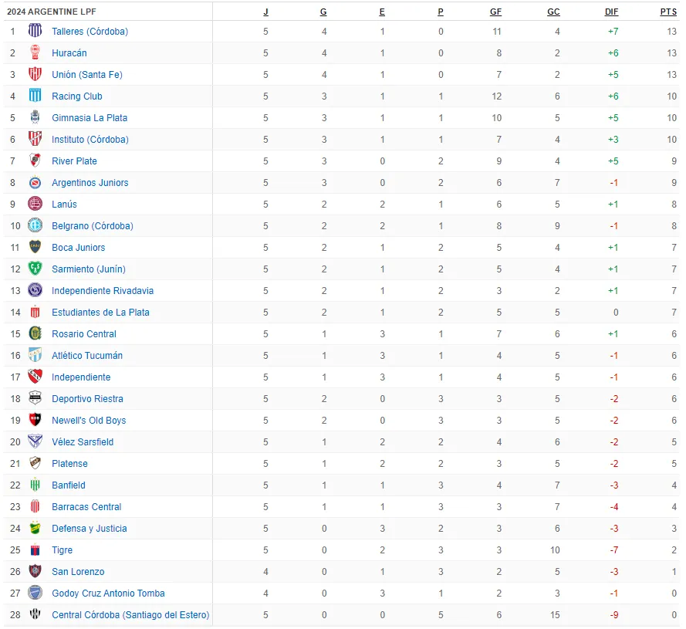This screenshot has width=686, height=629.
Task: Open Gimnasia La Plata team page
Action: (90, 118)
